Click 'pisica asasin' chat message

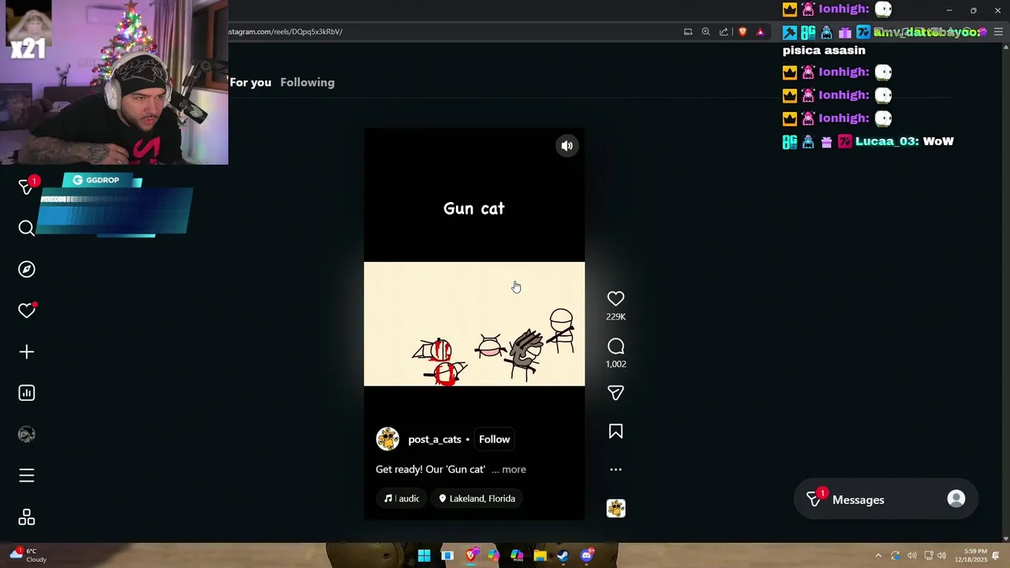tap(824, 50)
